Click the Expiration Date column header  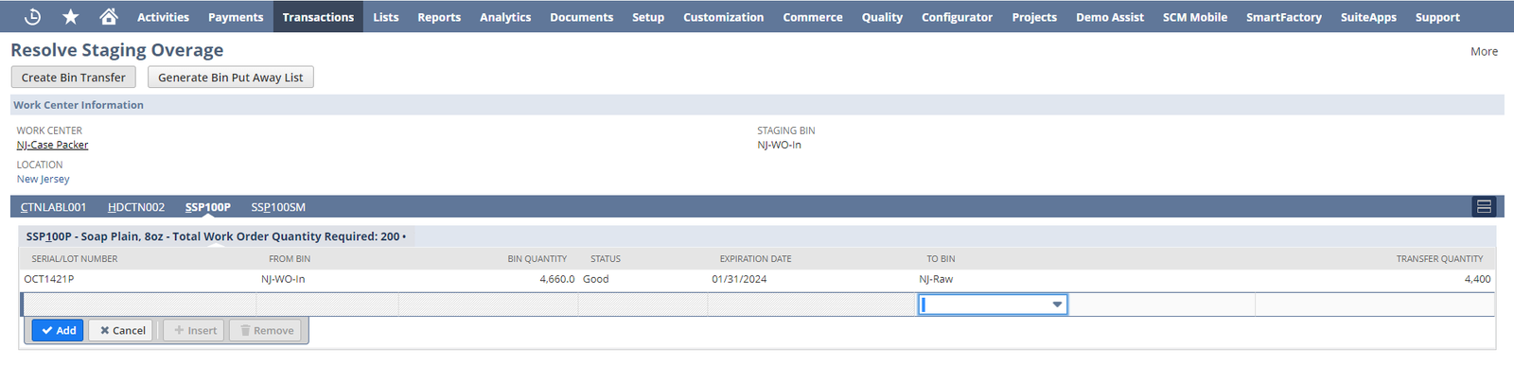(x=755, y=258)
